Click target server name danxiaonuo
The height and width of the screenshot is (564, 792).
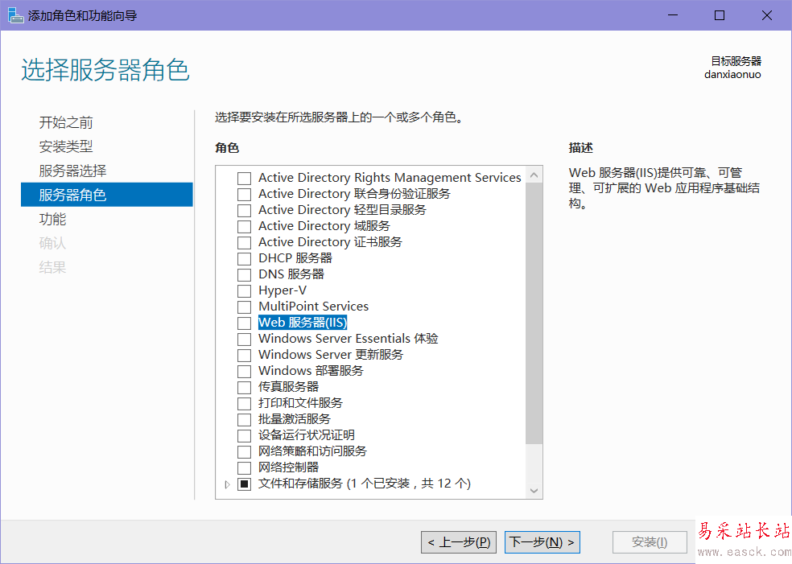pos(732,75)
